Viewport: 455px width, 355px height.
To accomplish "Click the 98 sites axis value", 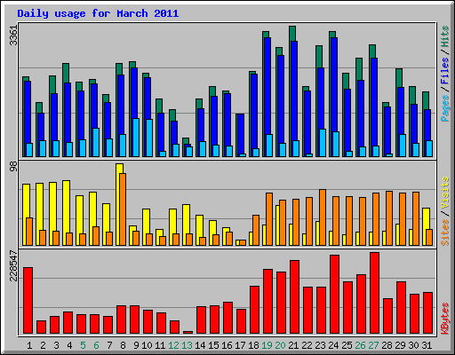I will (13, 167).
